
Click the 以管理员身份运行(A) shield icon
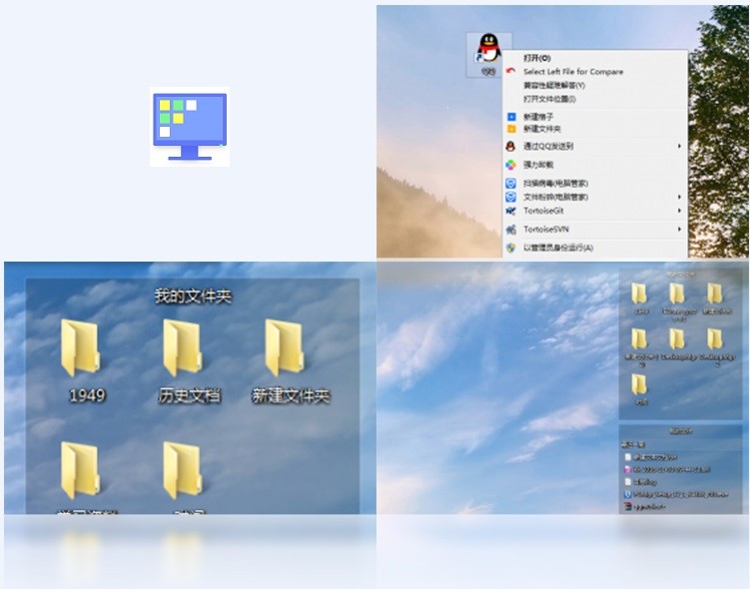tap(511, 248)
